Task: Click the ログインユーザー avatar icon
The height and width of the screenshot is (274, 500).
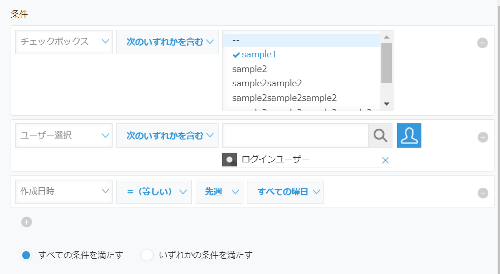Action: pos(229,160)
